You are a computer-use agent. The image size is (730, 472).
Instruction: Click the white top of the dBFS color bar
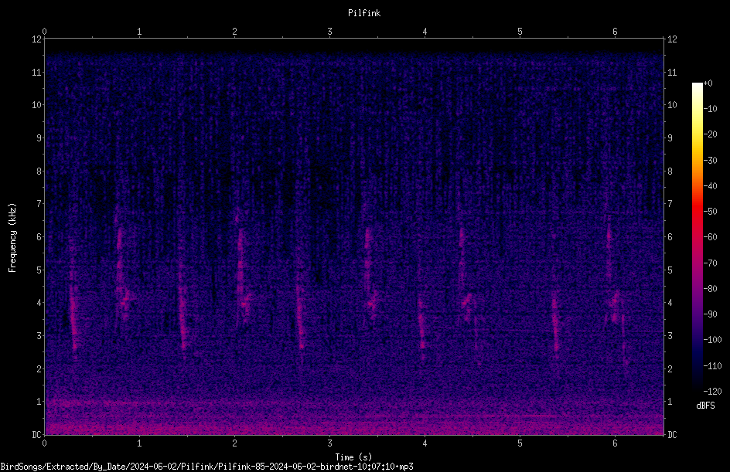(x=697, y=88)
